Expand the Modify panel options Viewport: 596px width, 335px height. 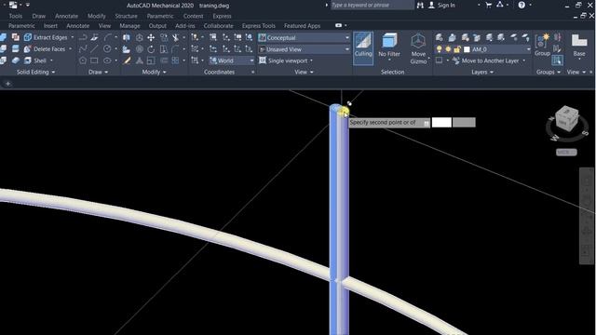154,72
